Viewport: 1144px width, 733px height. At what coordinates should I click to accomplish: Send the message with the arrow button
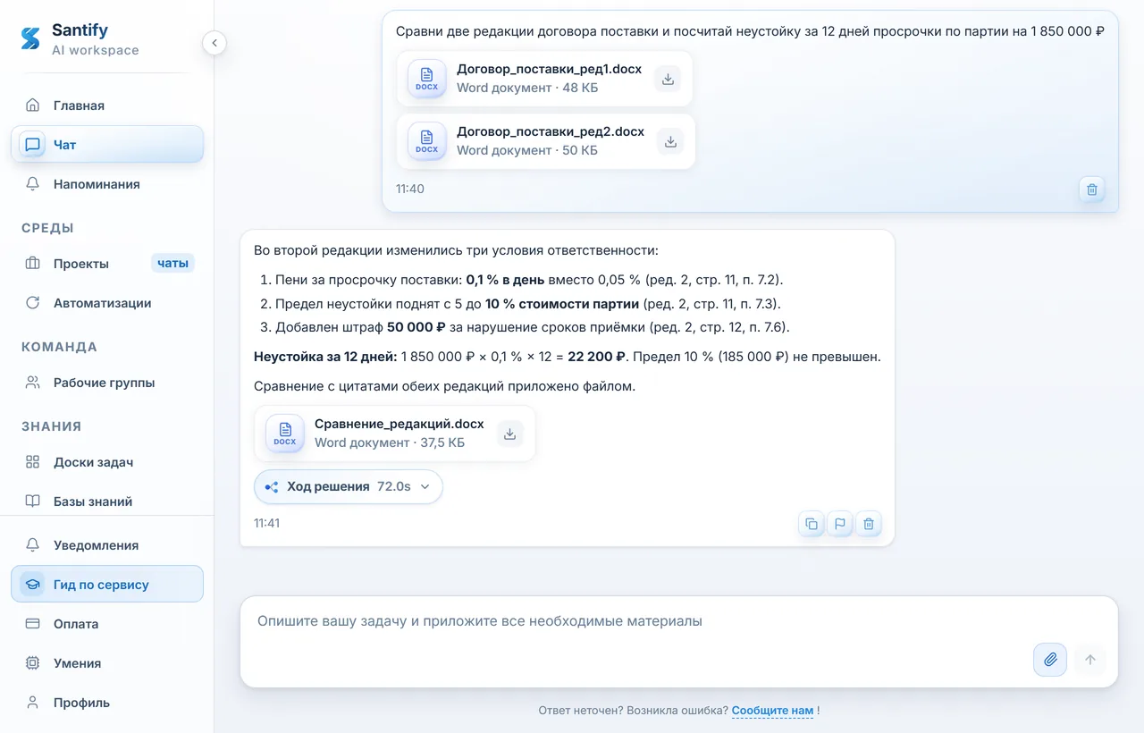pyautogui.click(x=1090, y=660)
